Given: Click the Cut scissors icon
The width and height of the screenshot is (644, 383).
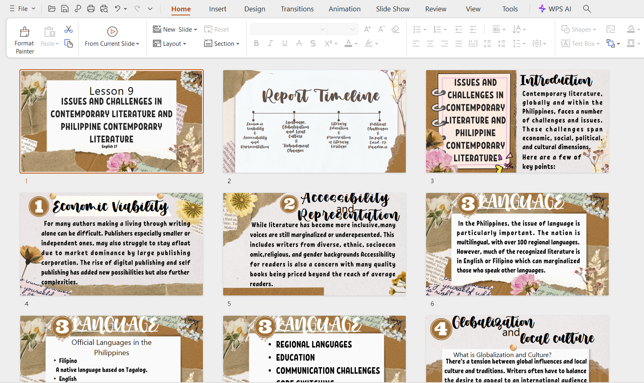Looking at the screenshot, I should [69, 30].
